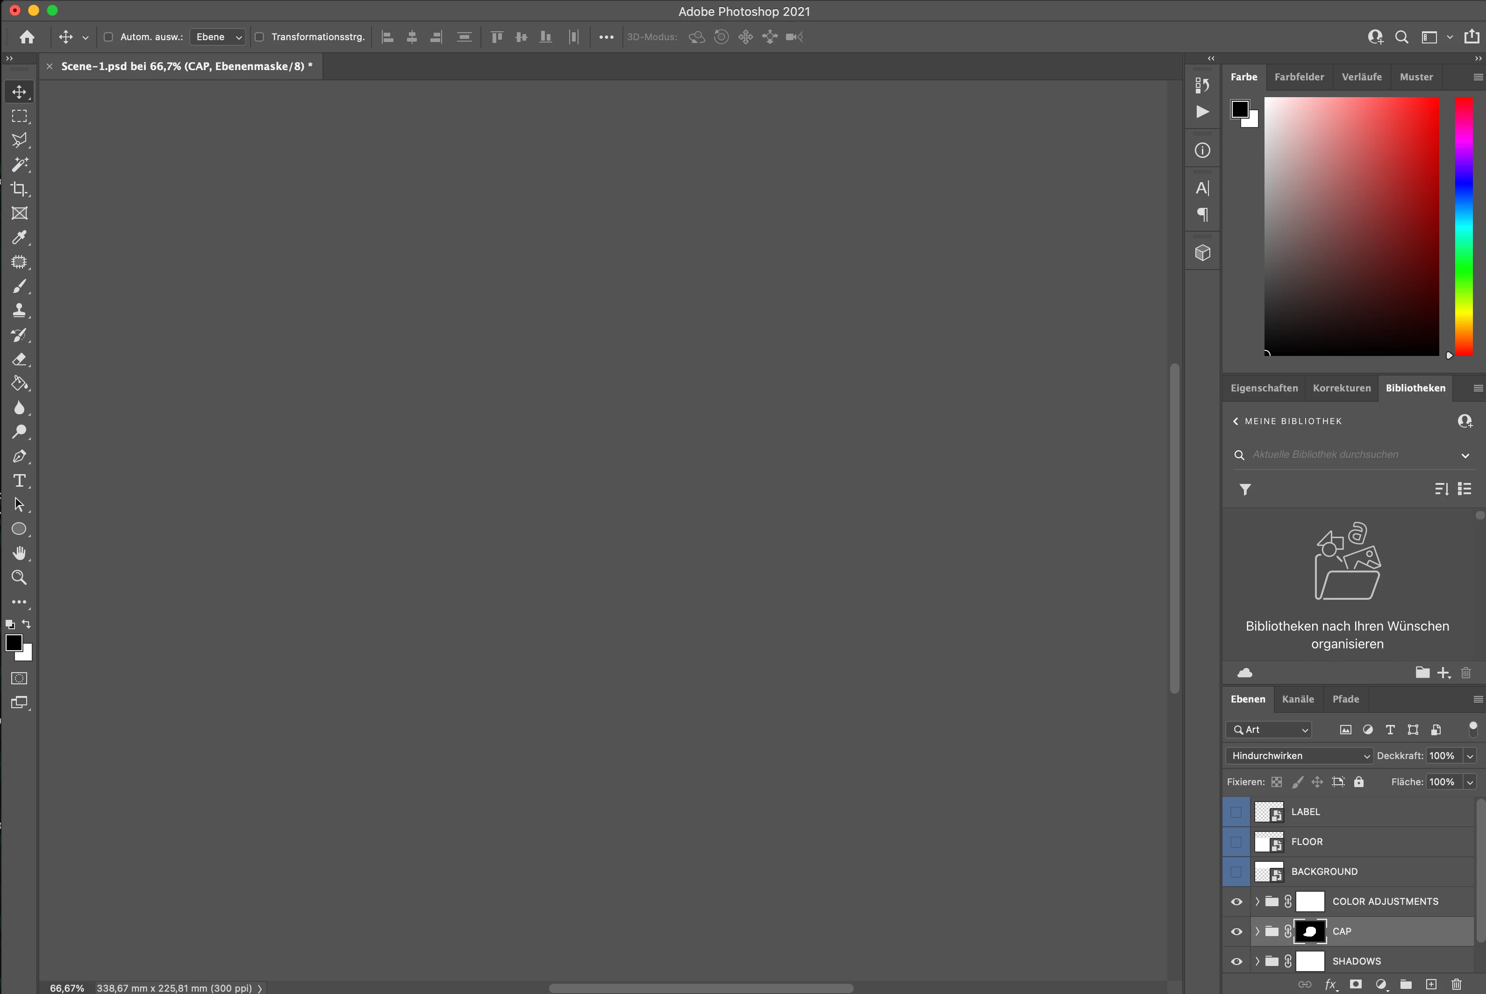Select the Crop tool
The image size is (1486, 994).
20,189
